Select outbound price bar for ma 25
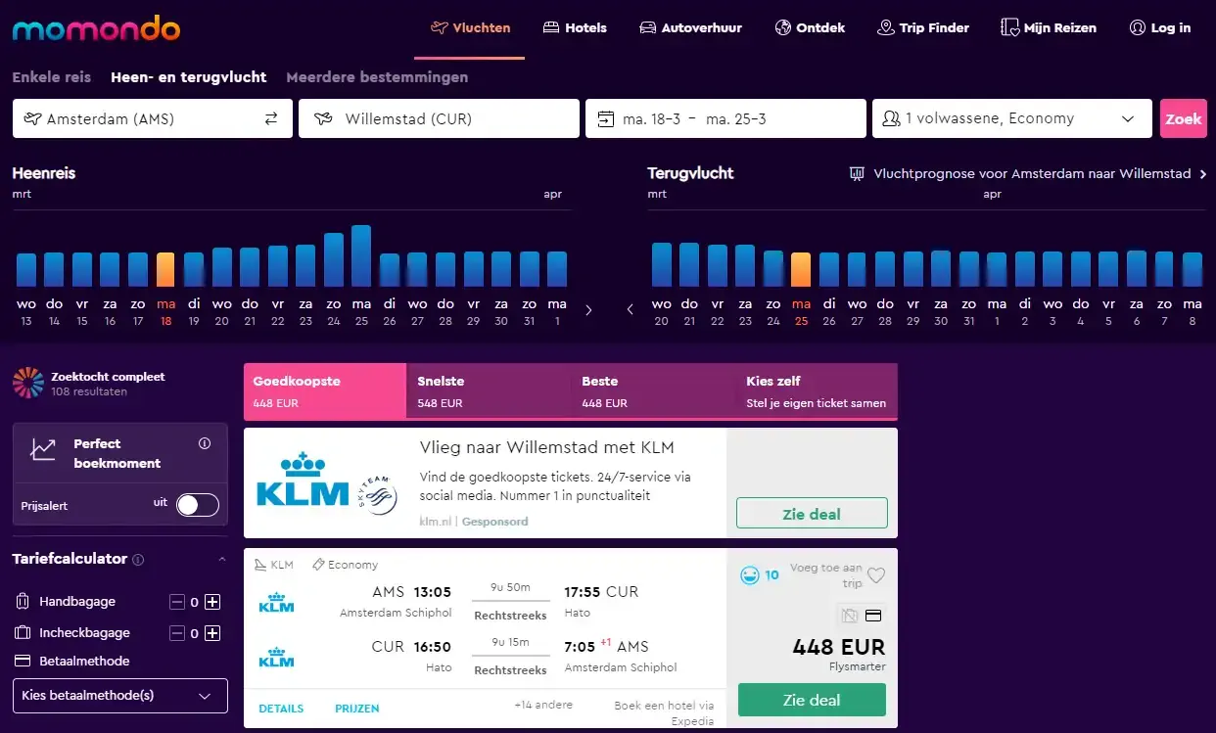Viewport: 1216px width, 733px height. pyautogui.click(x=361, y=256)
